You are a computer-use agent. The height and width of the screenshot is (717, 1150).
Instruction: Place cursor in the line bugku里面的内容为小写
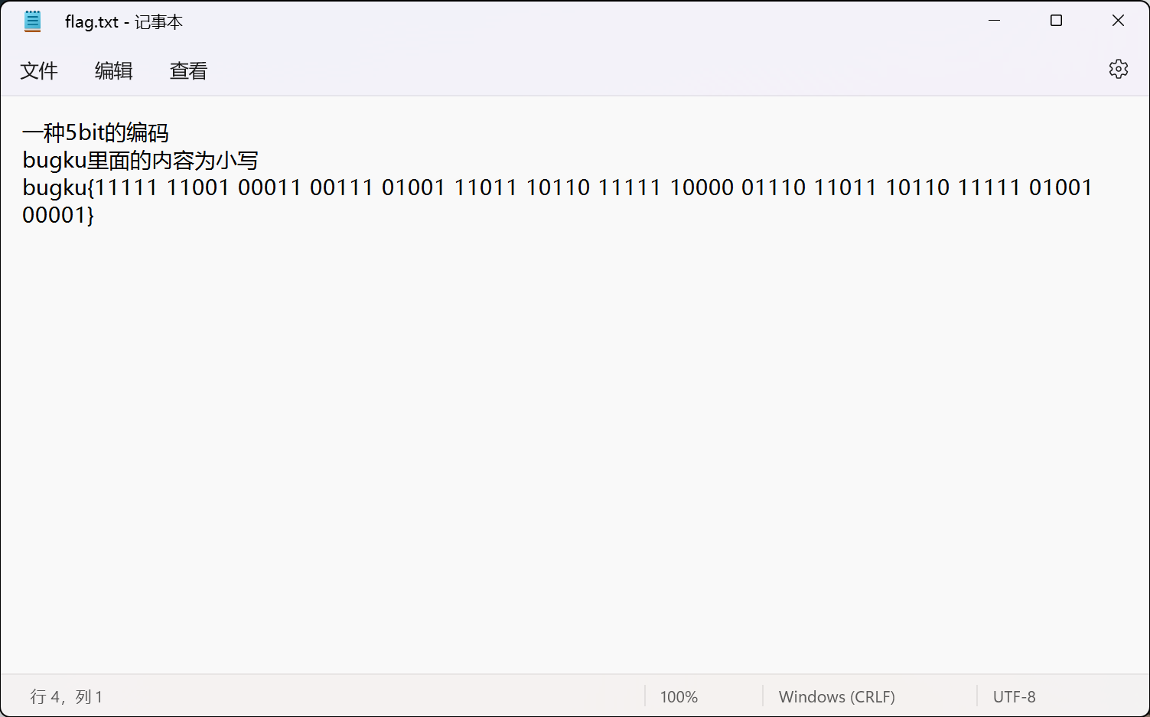point(140,161)
